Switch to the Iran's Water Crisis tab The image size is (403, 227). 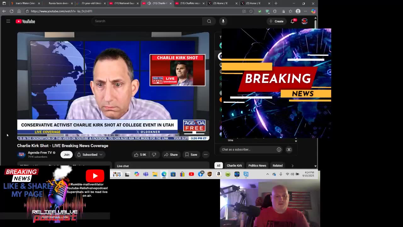pos(25,3)
